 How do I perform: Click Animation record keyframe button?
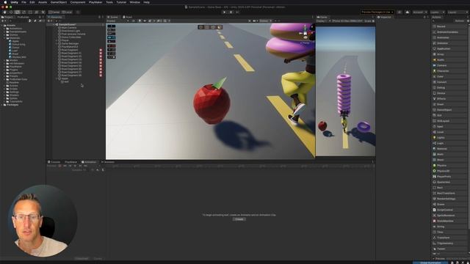click(59, 166)
